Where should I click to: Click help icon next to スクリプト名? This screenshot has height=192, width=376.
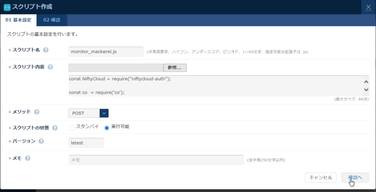tap(45, 50)
